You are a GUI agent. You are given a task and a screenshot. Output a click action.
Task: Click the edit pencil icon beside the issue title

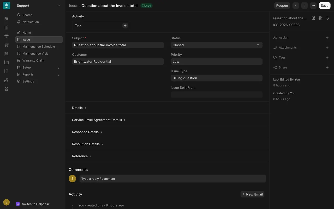pos(313,18)
